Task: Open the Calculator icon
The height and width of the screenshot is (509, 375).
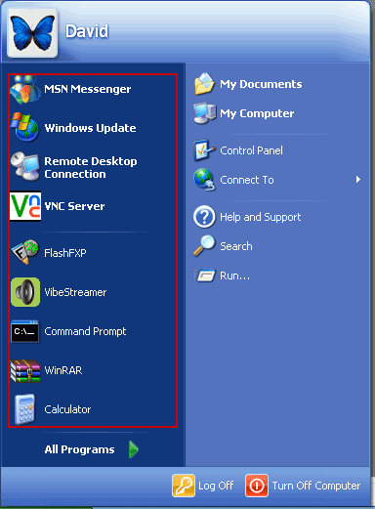Action: coord(25,409)
